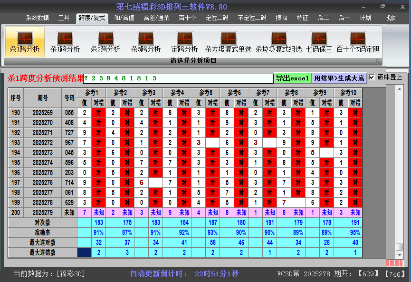Launch the 定跨分析 analysis tool

pos(184,40)
